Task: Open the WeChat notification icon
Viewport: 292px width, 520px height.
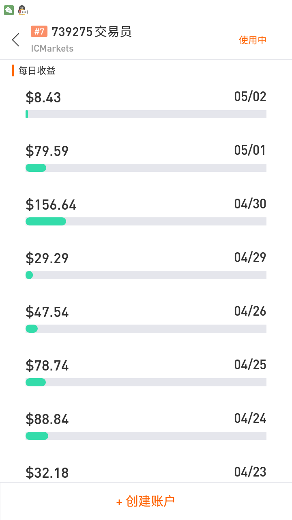Action: pyautogui.click(x=9, y=11)
